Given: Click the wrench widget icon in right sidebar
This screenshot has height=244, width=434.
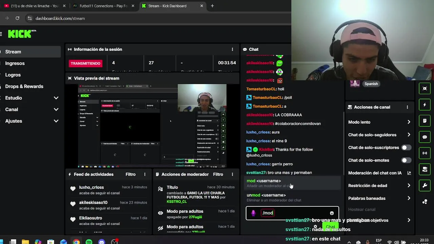Looking at the screenshot, I should click(x=425, y=185).
